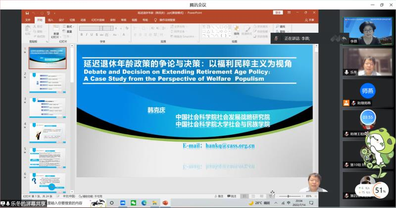Image resolution: width=396 pixels, height=208 pixels.
Task: Open the File menu tab
Action: [x=28, y=20]
